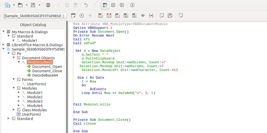This screenshot has width=267, height=133.
Task: Collapse the Document Objects node
Action: pyautogui.click(x=14, y=58)
